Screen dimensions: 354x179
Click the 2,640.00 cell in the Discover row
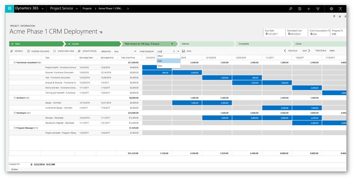pyautogui.click(x=187, y=72)
